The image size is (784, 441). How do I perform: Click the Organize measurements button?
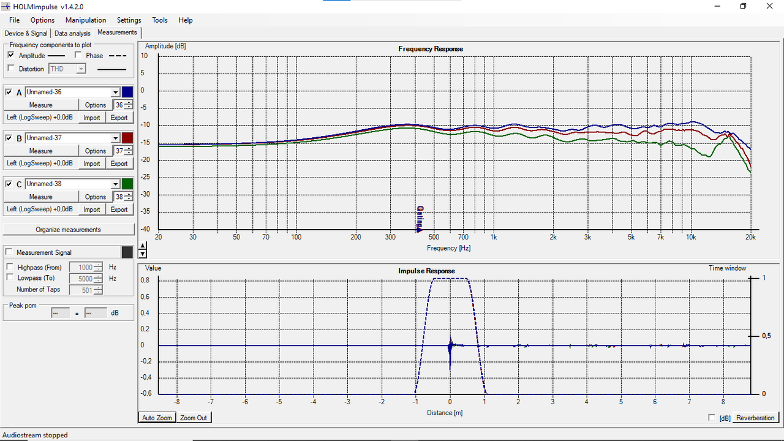coord(68,230)
